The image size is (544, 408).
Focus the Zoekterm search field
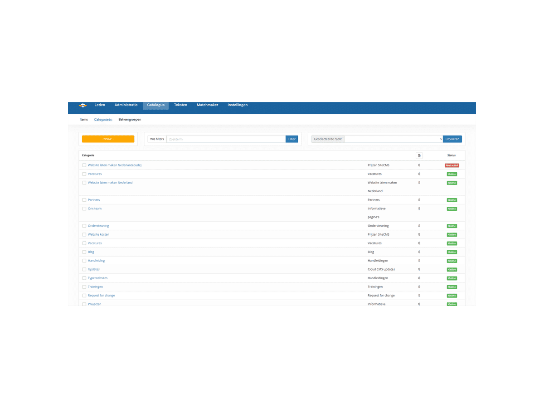click(x=226, y=139)
